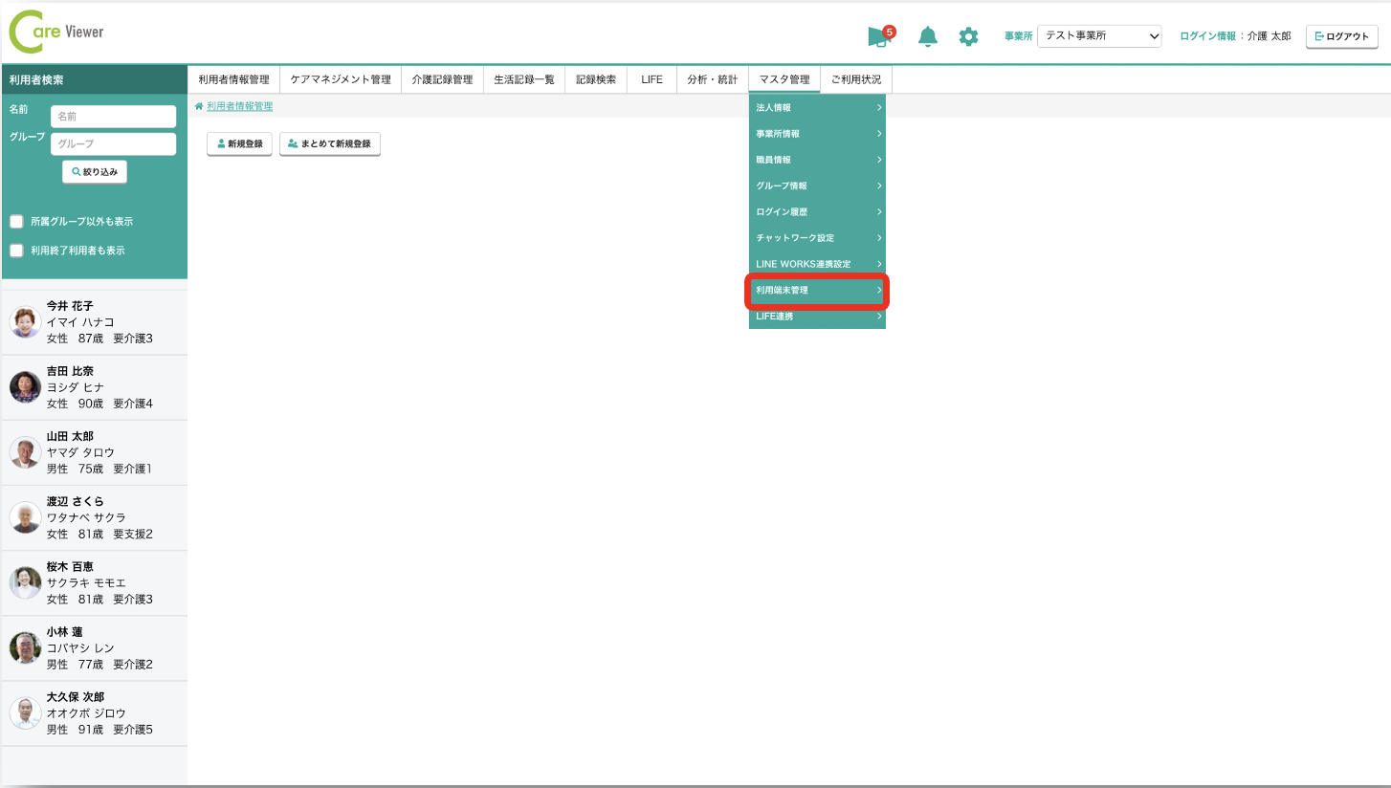This screenshot has height=788, width=1391.
Task: Open the 事業所 selector showing テスト事業所
Action: 1098,35
